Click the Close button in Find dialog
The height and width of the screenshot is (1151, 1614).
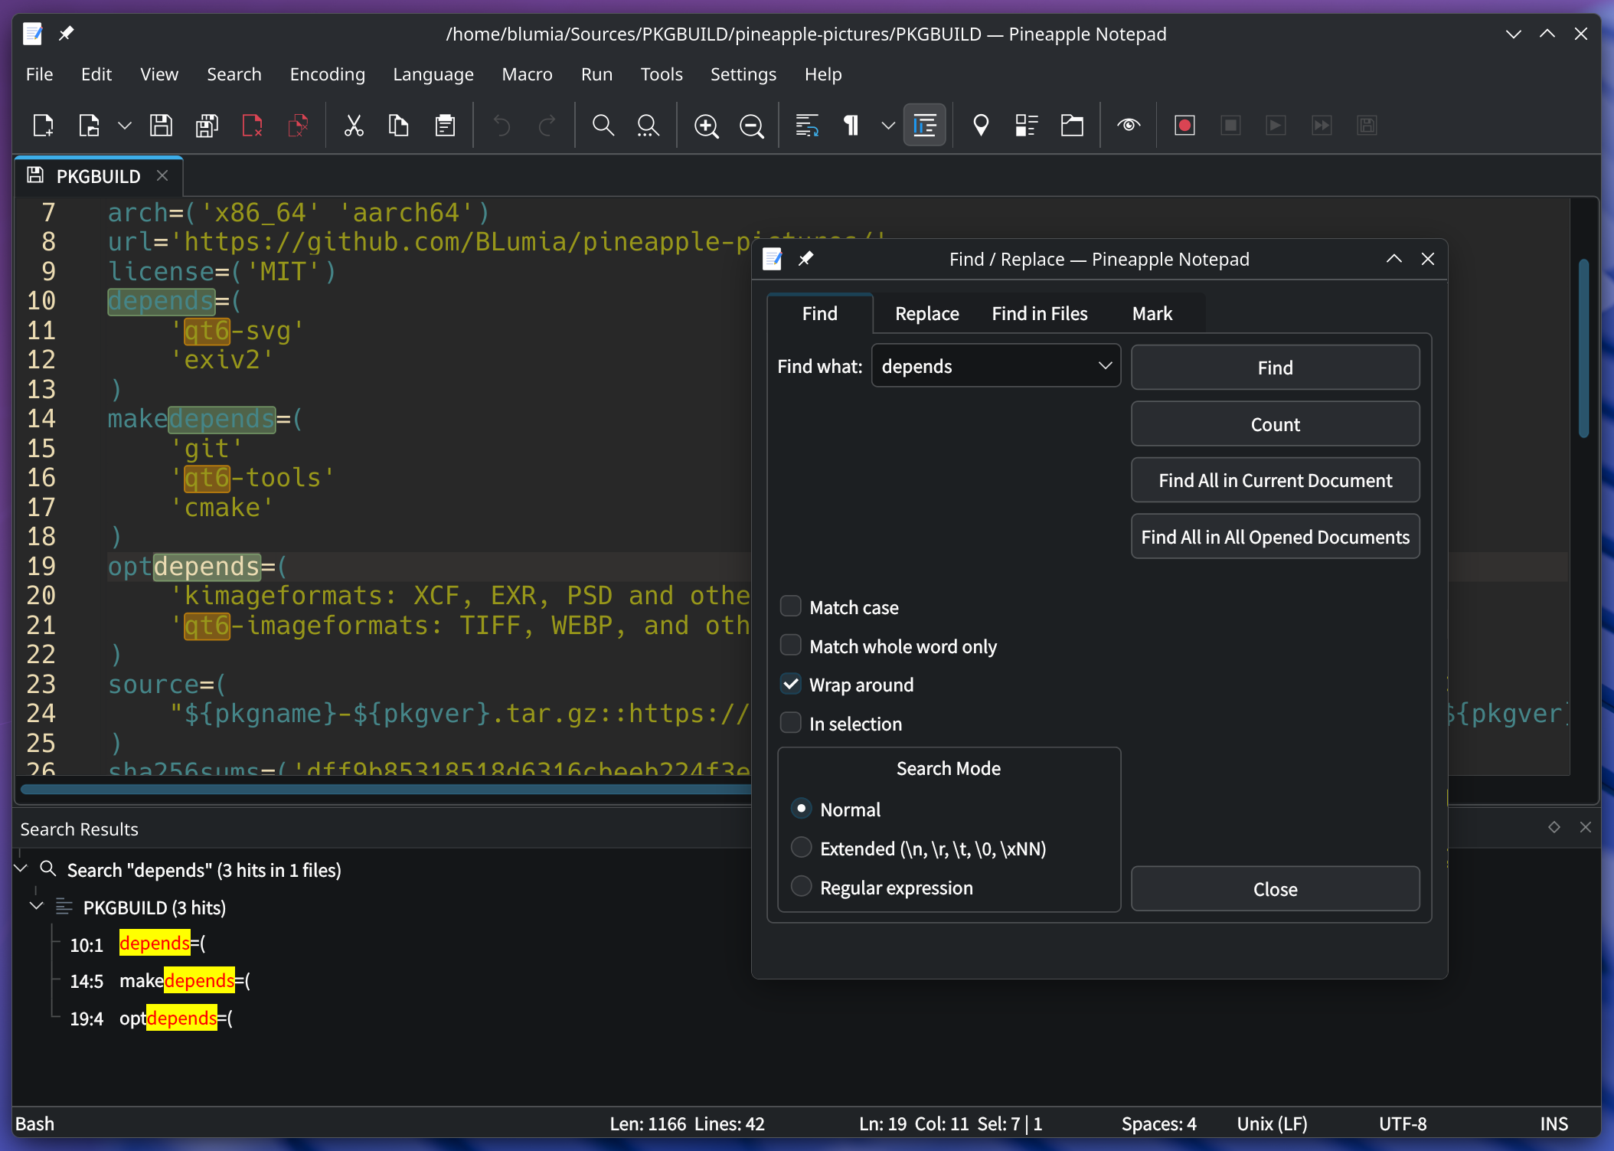[x=1275, y=888]
